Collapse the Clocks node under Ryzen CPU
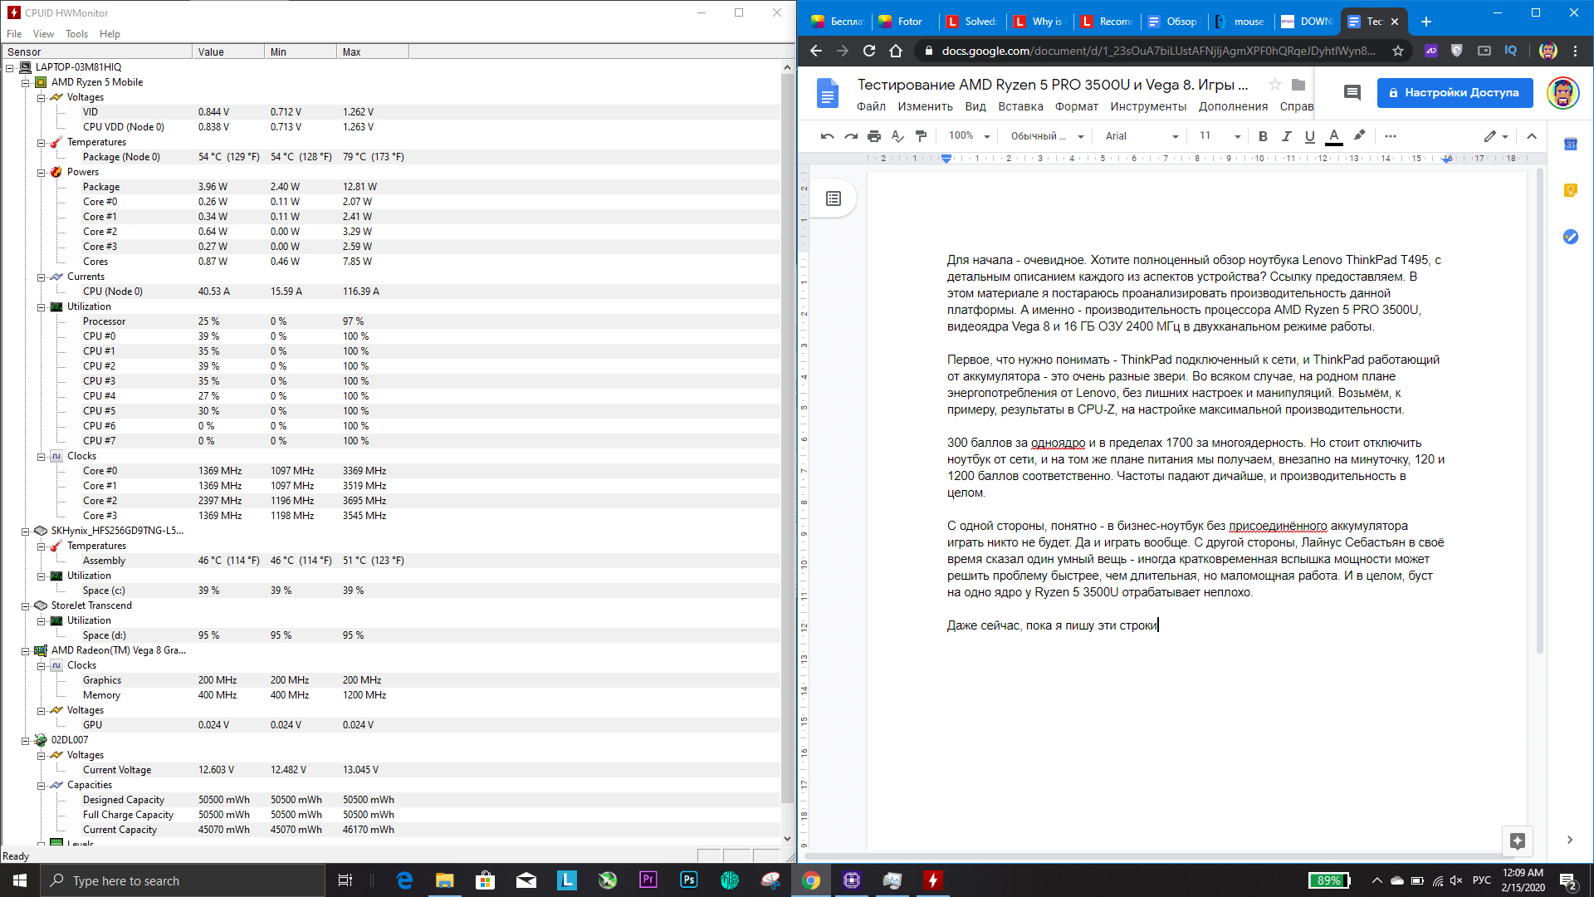Screen dimensions: 1594x897 tap(41, 456)
